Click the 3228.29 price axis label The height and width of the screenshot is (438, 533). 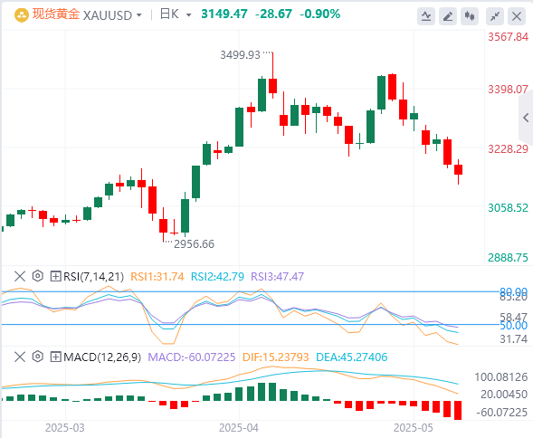[x=509, y=149]
